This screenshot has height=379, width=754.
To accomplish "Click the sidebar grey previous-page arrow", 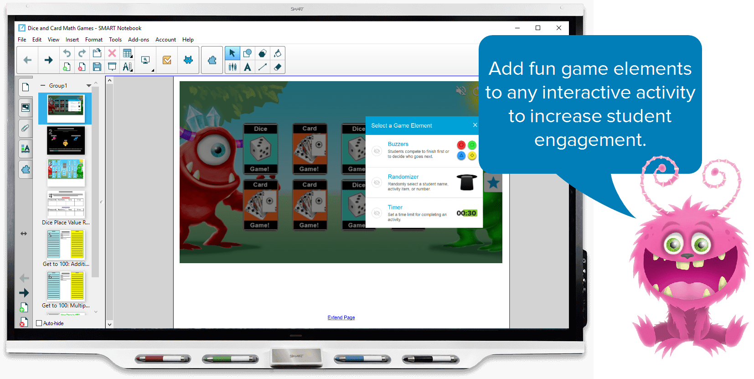I will coord(24,278).
